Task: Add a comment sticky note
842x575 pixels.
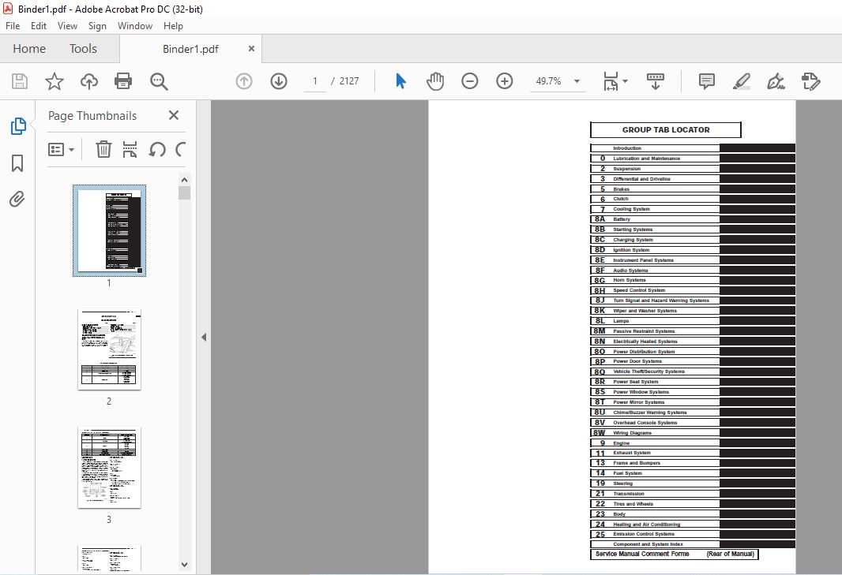Action: pyautogui.click(x=707, y=81)
